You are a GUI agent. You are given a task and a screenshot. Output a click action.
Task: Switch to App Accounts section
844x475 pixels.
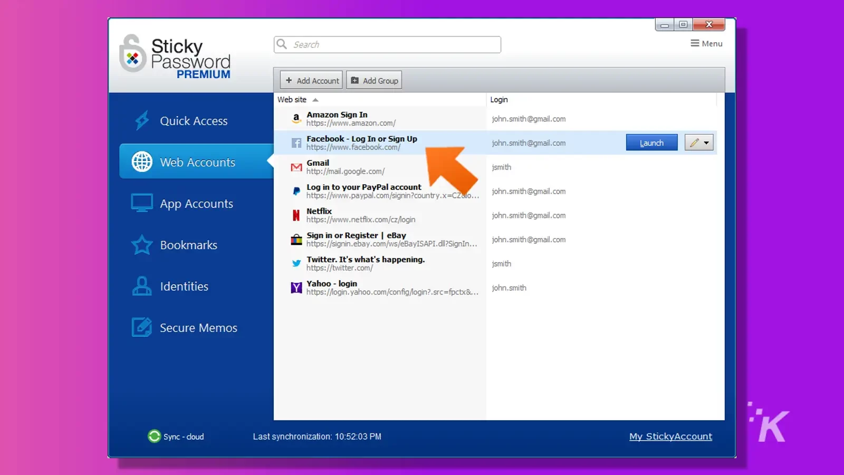tap(196, 204)
